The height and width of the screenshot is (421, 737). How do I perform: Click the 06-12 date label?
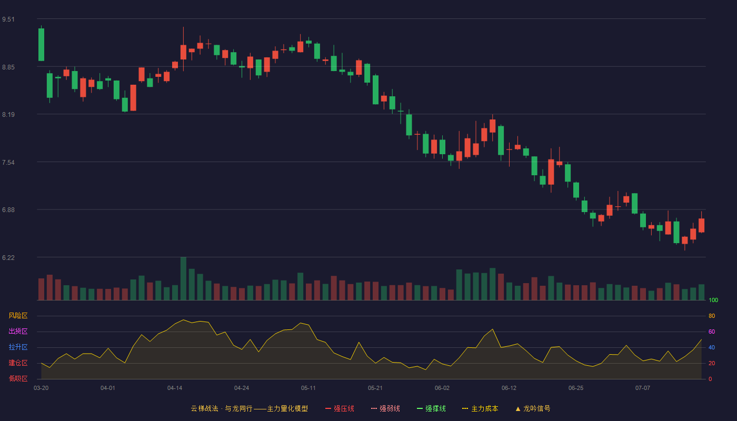pyautogui.click(x=509, y=388)
